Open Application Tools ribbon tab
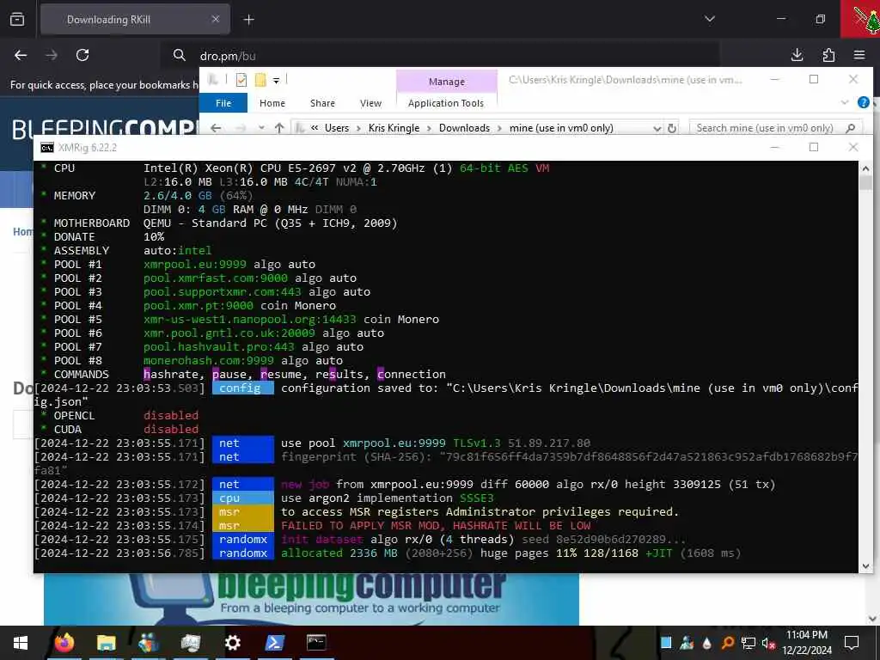 pyautogui.click(x=446, y=103)
